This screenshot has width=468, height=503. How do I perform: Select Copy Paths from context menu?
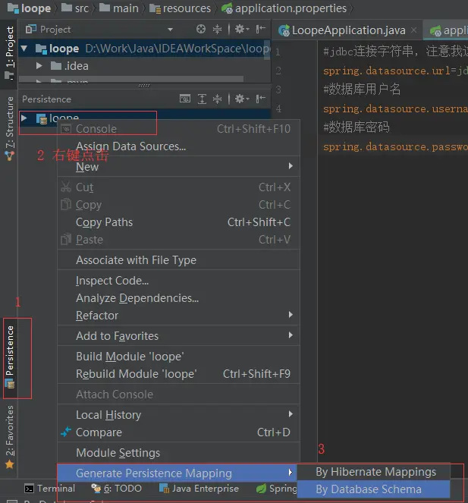pos(179,222)
